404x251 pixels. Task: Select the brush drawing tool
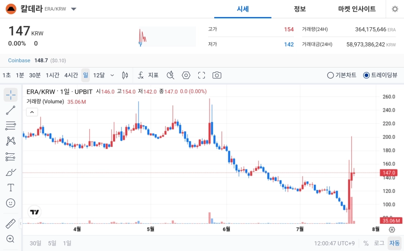coord(10,172)
